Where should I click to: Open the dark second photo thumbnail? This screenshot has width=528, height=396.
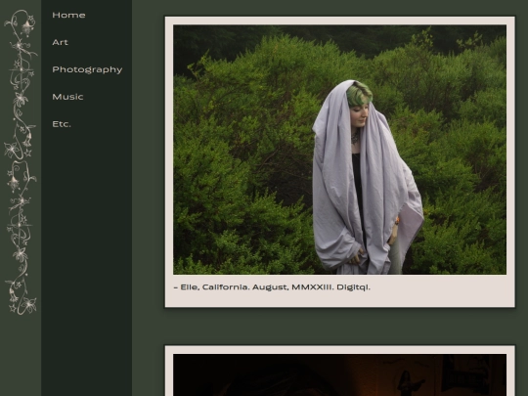coord(339,374)
